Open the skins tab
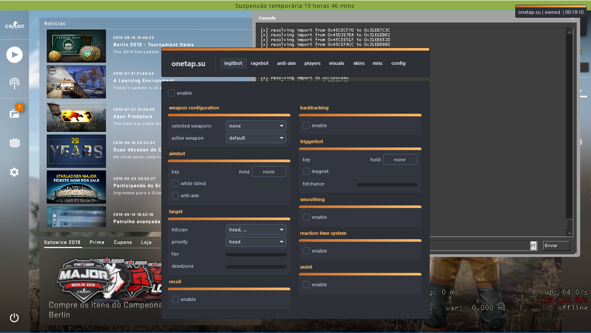This screenshot has width=591, height=333. (359, 63)
